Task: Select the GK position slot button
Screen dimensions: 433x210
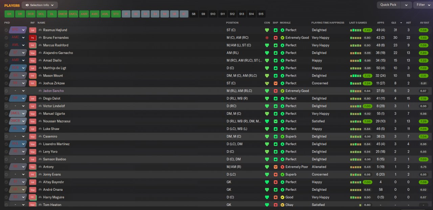Action: (x=9, y=14)
